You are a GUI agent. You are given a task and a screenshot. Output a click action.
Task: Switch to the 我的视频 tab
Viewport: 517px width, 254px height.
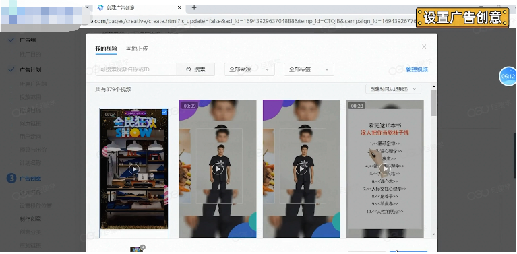point(106,49)
